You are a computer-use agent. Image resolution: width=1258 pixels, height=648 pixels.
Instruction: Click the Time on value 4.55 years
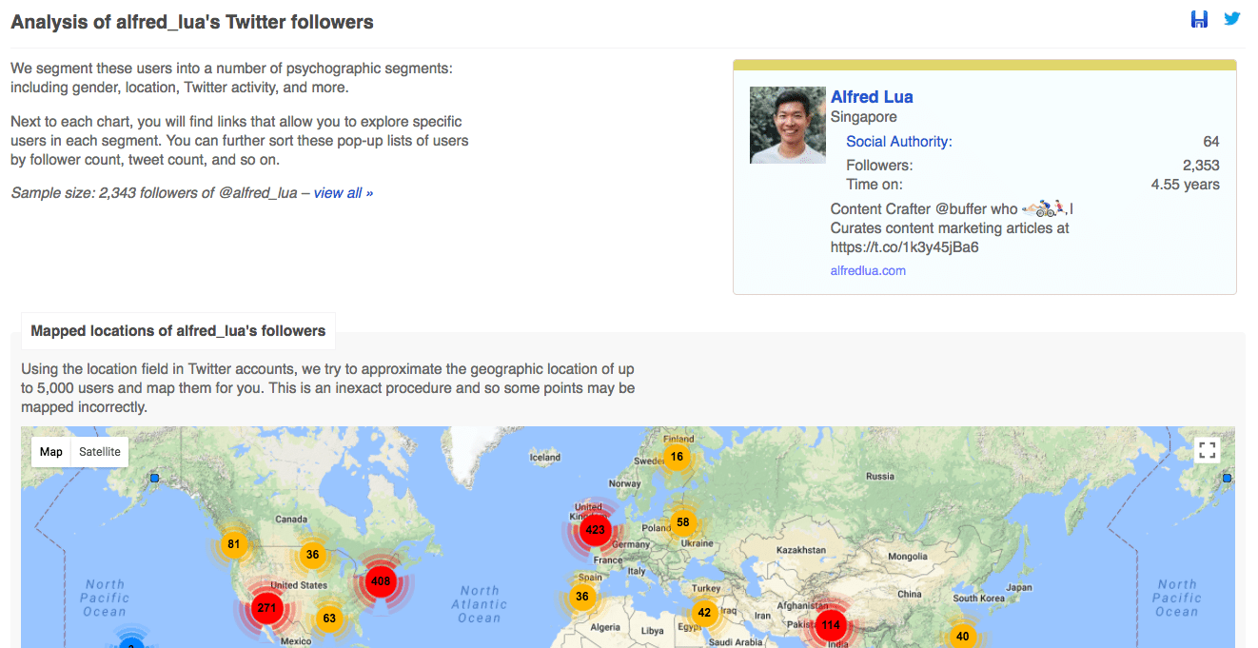[1186, 185]
